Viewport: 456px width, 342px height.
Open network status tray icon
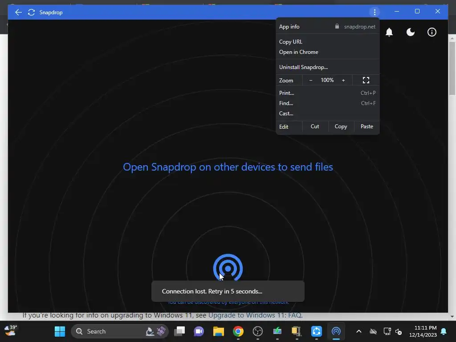click(387, 331)
